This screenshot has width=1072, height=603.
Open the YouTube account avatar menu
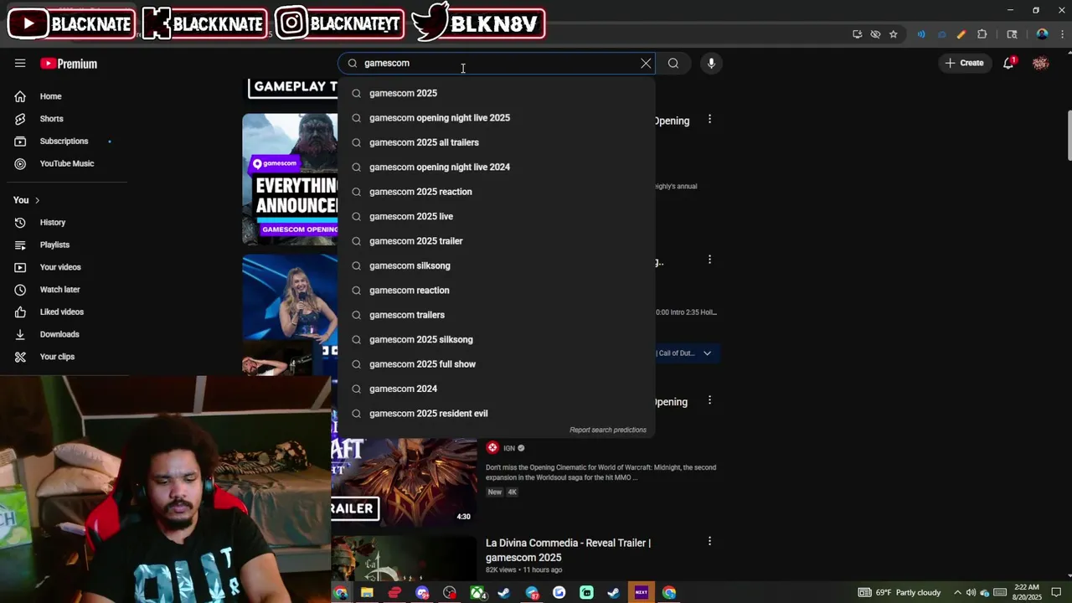click(x=1041, y=64)
